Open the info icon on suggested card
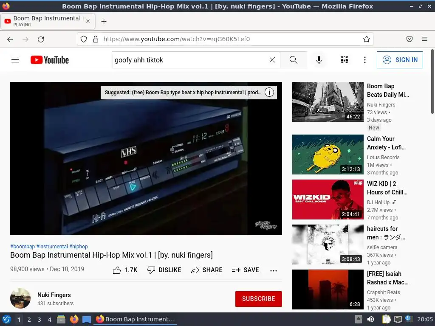 269,92
